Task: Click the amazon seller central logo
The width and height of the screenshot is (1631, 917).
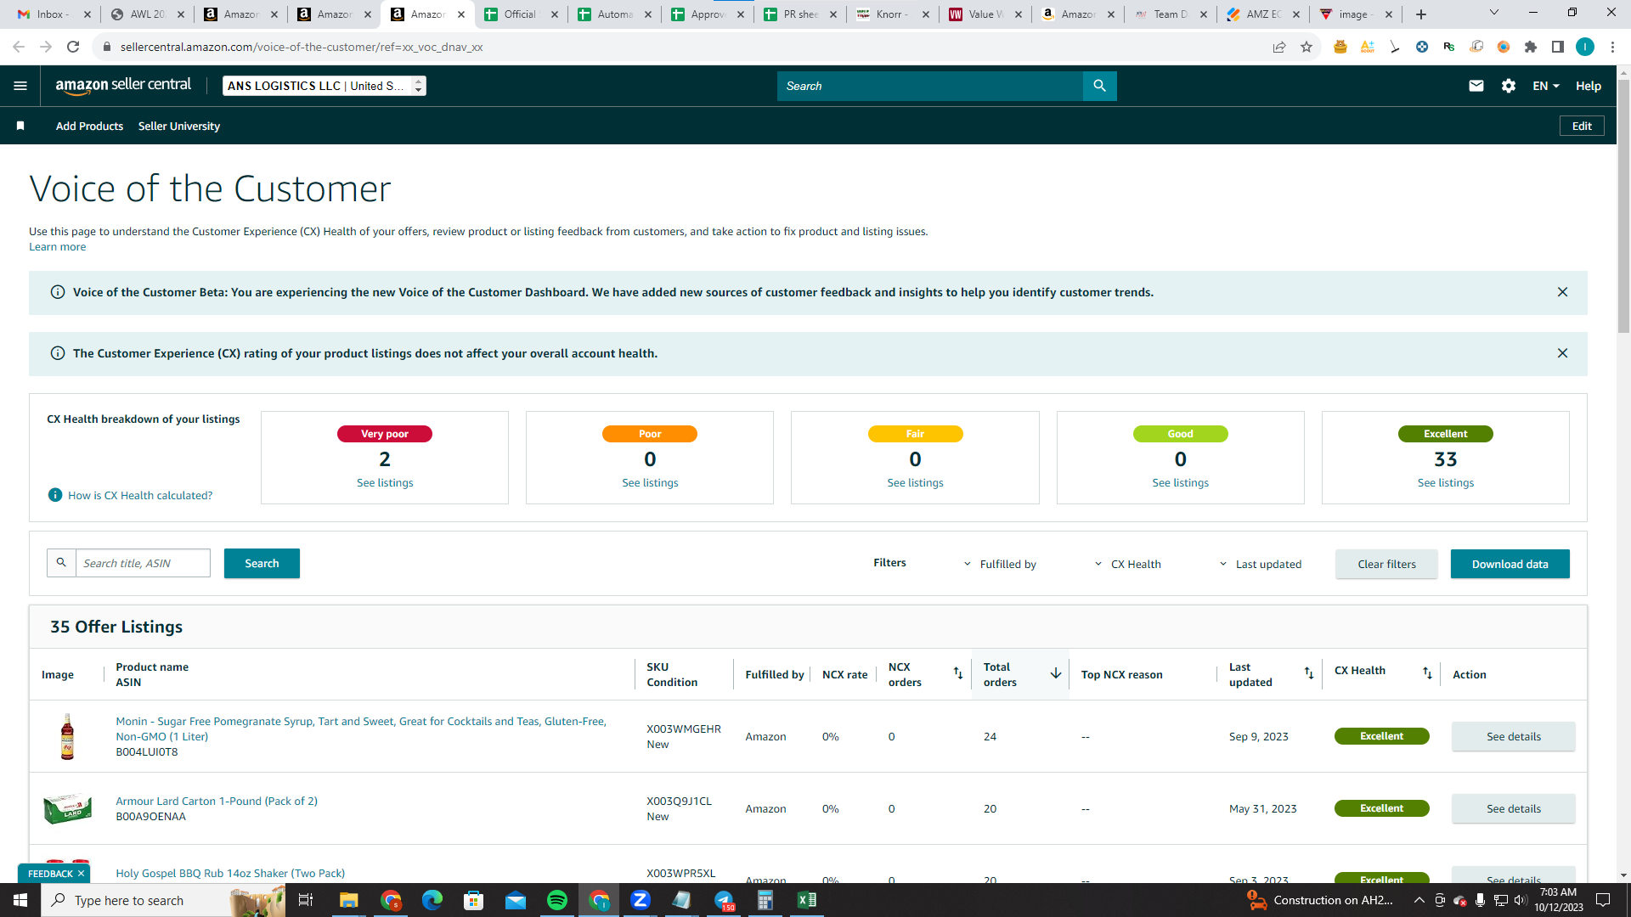Action: coord(123,86)
